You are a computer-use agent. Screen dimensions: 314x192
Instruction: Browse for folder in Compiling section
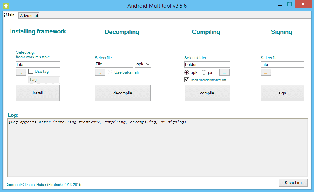pyautogui.click(x=224, y=72)
